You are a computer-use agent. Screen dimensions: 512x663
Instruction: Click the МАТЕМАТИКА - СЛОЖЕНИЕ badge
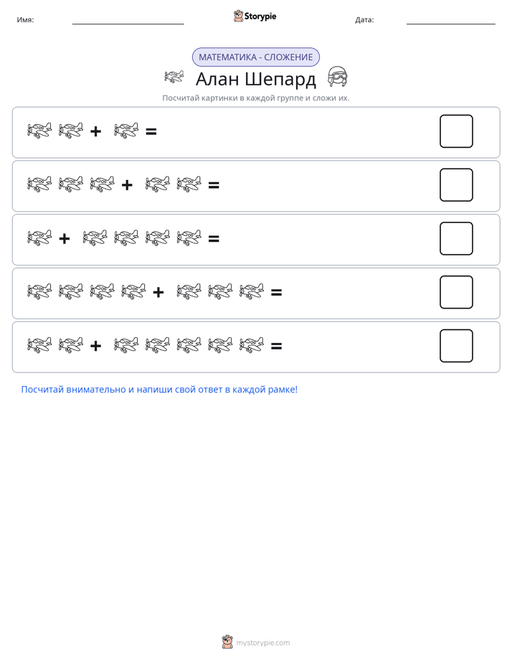point(255,57)
